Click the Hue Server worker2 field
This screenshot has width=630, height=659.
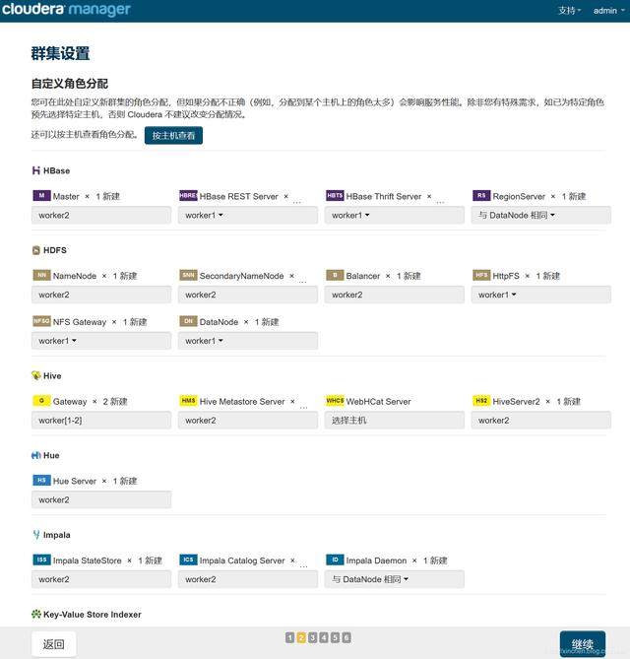click(x=101, y=499)
